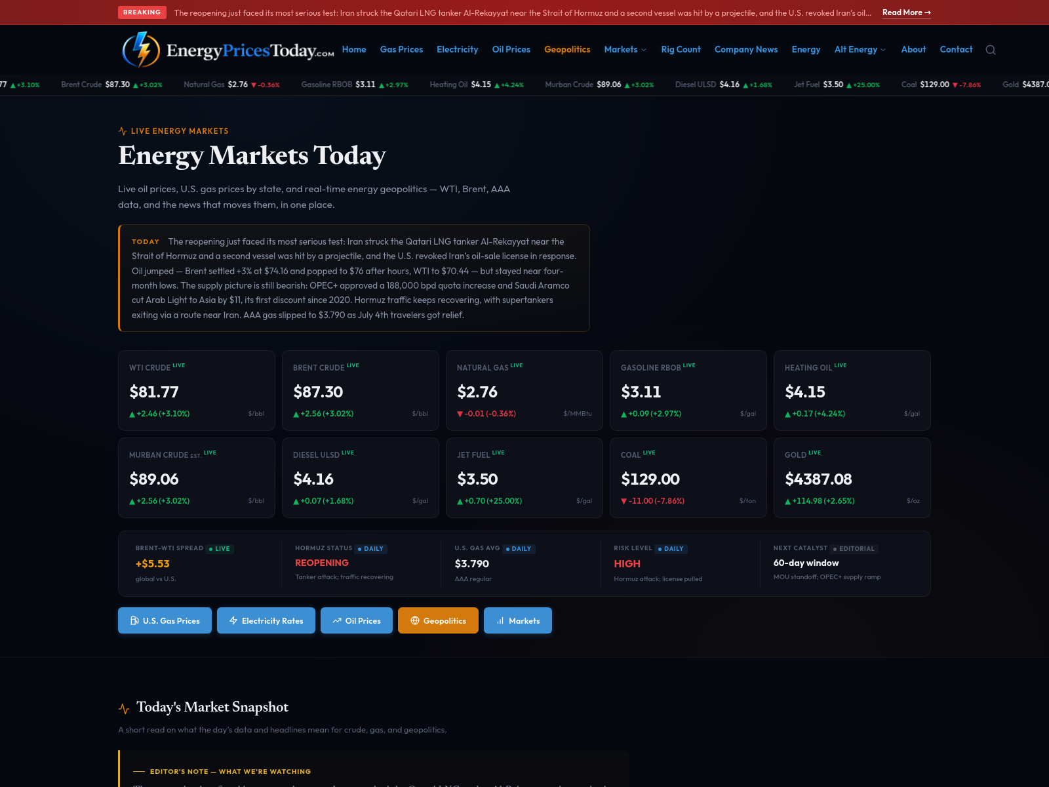Select the WTI Crude price card
This screenshot has height=787, width=1049.
[197, 390]
